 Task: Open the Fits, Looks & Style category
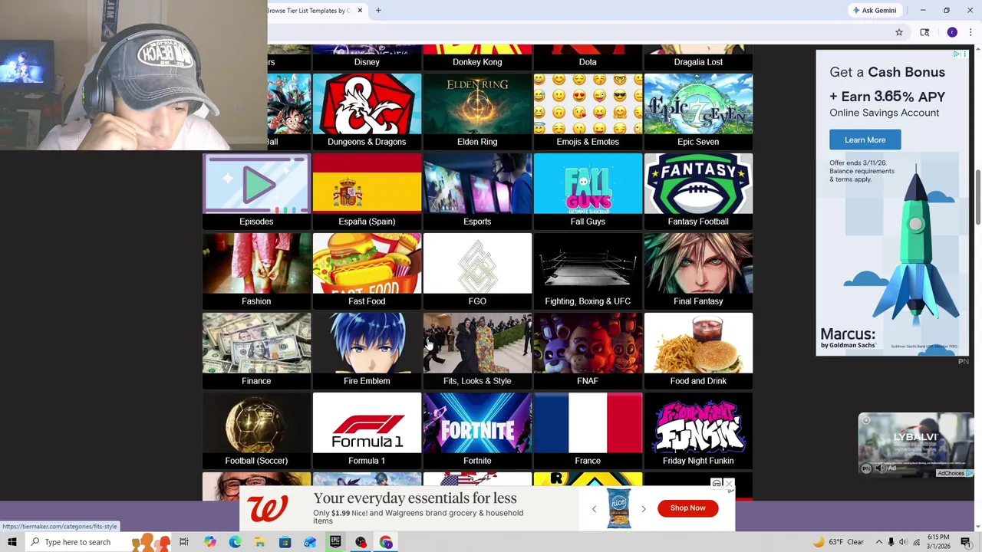477,350
